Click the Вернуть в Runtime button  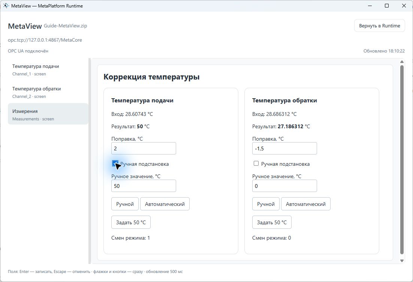tap(379, 25)
